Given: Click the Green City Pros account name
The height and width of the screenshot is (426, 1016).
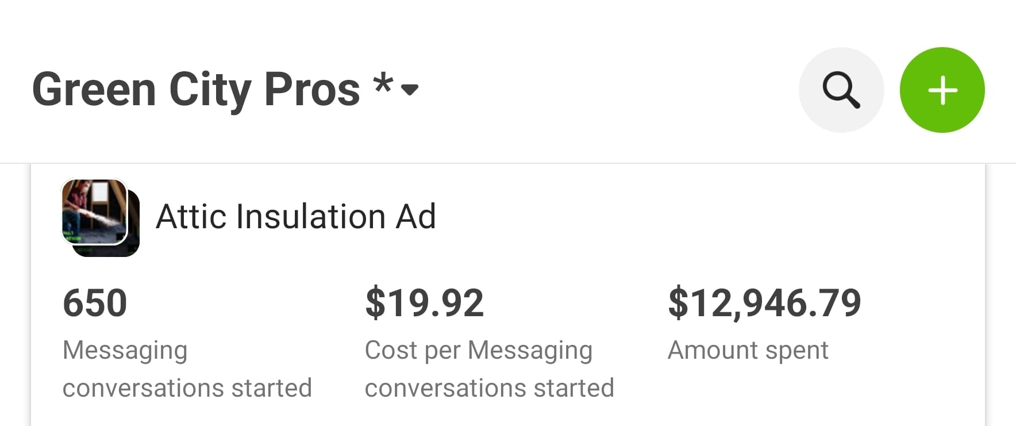Looking at the screenshot, I should [x=195, y=90].
